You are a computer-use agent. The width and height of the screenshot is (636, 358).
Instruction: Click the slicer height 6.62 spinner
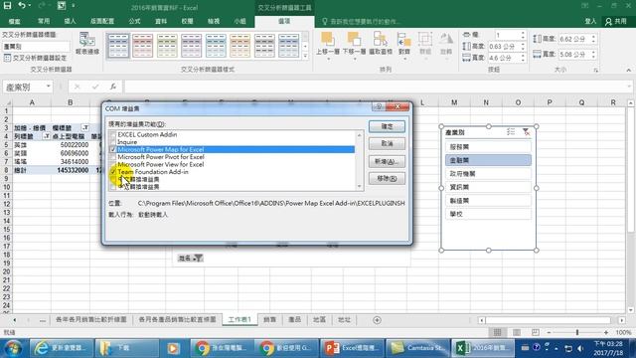click(x=577, y=39)
